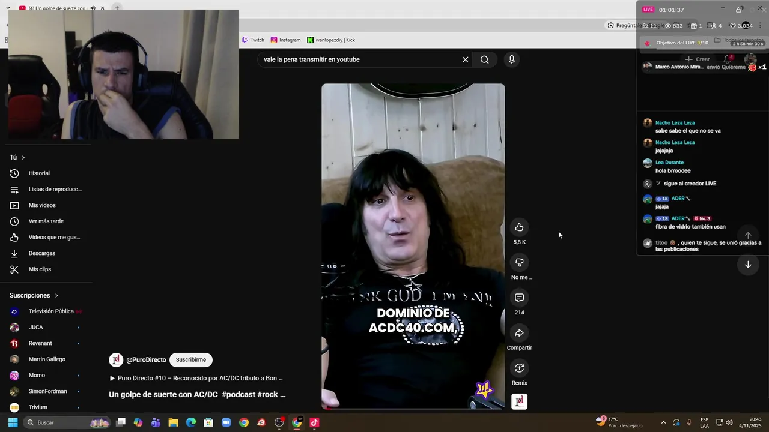Screen dimensions: 769x432
Task: Click Lea Durante's chat username
Action: click(669, 163)
